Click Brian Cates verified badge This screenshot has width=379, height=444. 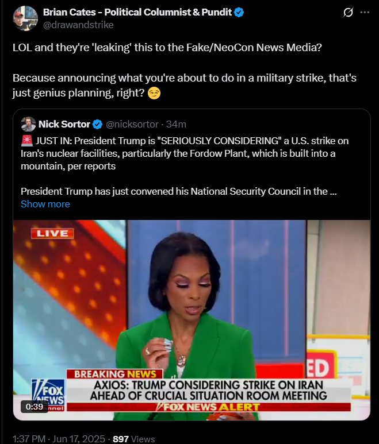pyautogui.click(x=239, y=13)
